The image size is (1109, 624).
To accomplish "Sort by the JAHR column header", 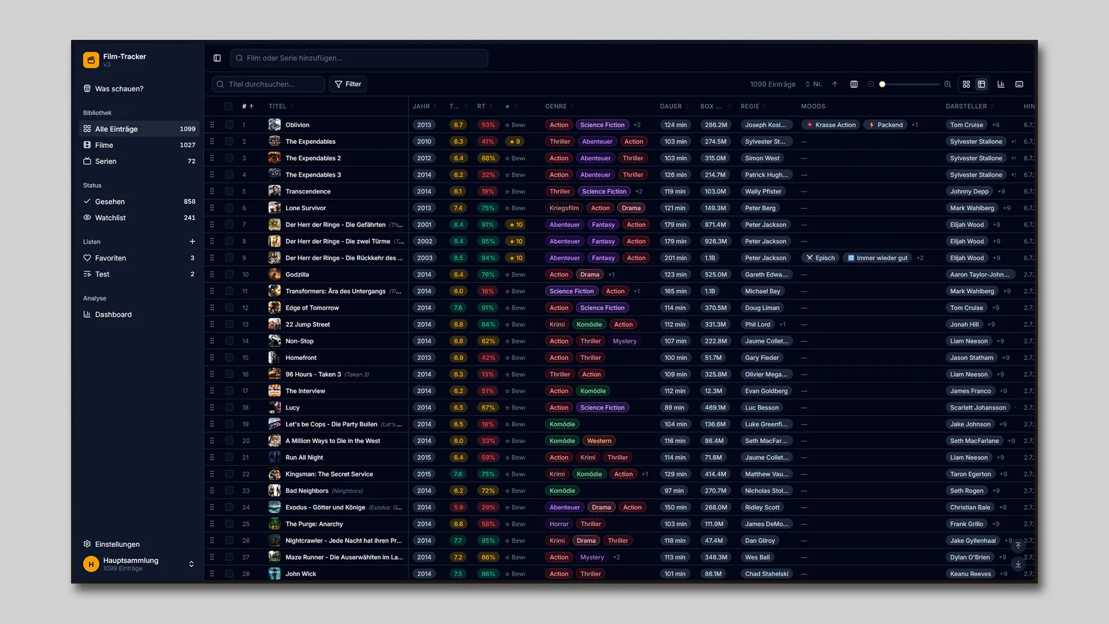I will (x=425, y=106).
